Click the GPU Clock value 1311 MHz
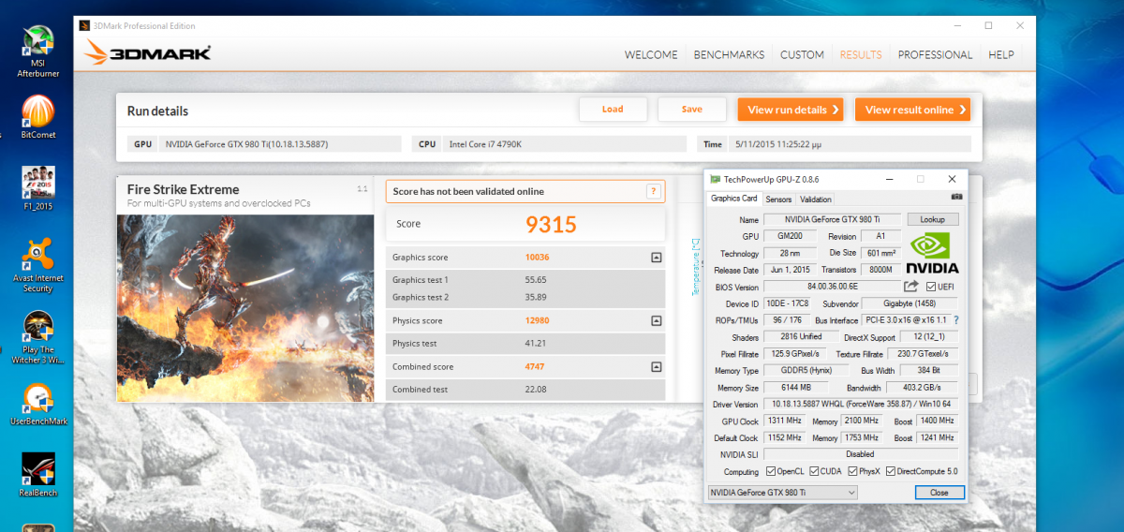Screen dimensions: 1124x532 click(x=783, y=421)
